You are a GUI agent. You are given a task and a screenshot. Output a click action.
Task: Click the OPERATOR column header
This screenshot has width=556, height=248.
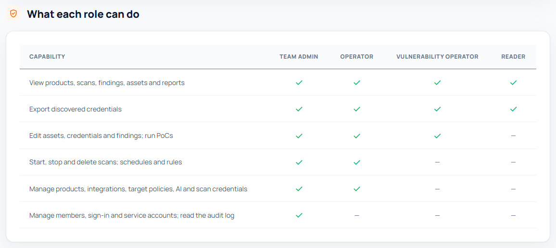[357, 57]
